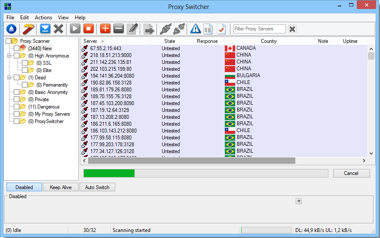Click the pencil edit icon
Screen dimensions: 380x238
click(x=132, y=29)
